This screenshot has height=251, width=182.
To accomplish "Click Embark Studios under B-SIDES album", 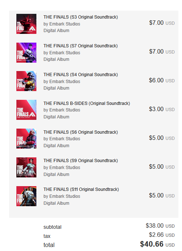I will (x=65, y=110).
